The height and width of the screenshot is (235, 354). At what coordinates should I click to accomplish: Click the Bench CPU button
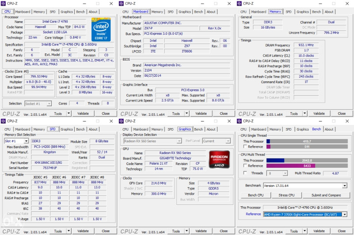[256, 195]
